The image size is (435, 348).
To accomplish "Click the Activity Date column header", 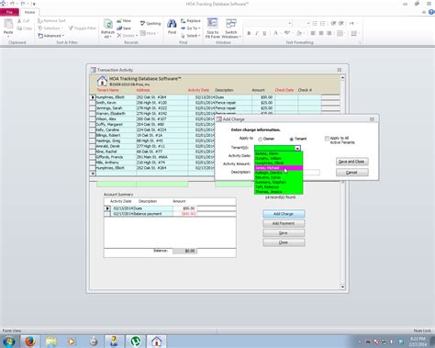I will (198, 90).
